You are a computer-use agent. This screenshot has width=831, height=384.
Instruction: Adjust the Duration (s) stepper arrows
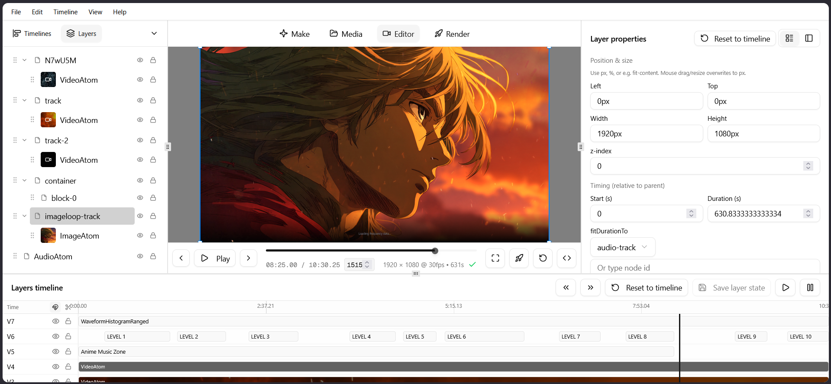(808, 213)
